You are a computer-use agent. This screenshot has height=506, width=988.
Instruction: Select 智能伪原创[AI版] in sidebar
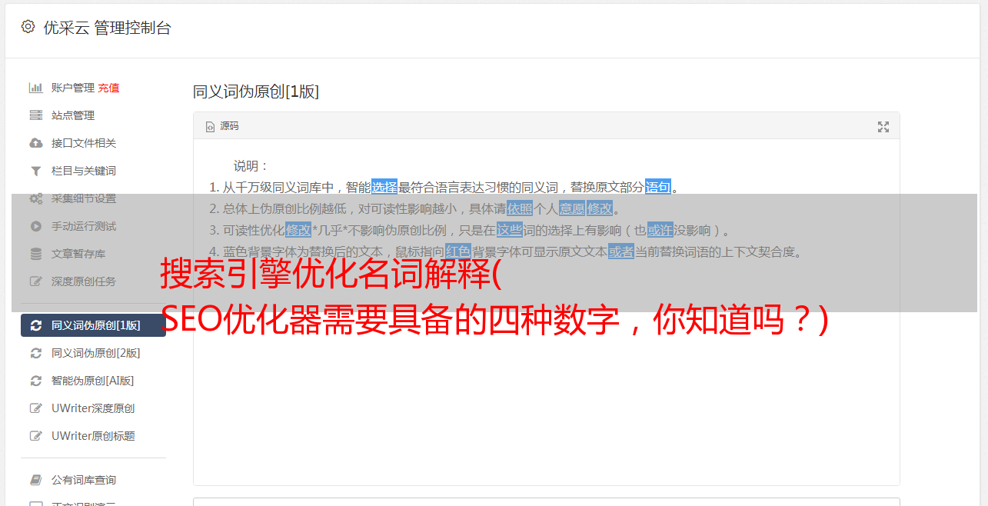93,381
